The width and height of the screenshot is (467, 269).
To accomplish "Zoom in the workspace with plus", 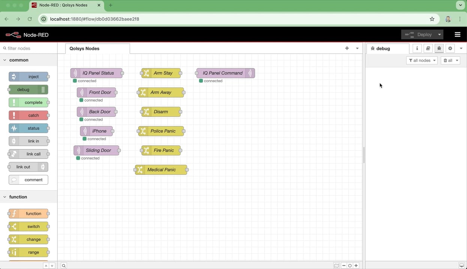I will (356, 266).
